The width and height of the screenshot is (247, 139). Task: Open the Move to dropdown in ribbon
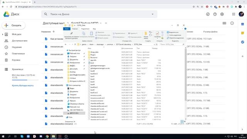(119, 33)
